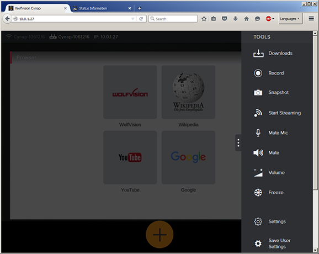Take a Snapshot with the camera icon

(x=258, y=93)
